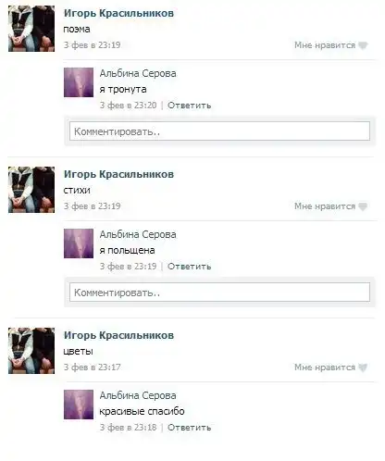385x461 pixels.
Task: Open Альбина Серова avatar beside 'я тронута'
Action: pos(79,82)
